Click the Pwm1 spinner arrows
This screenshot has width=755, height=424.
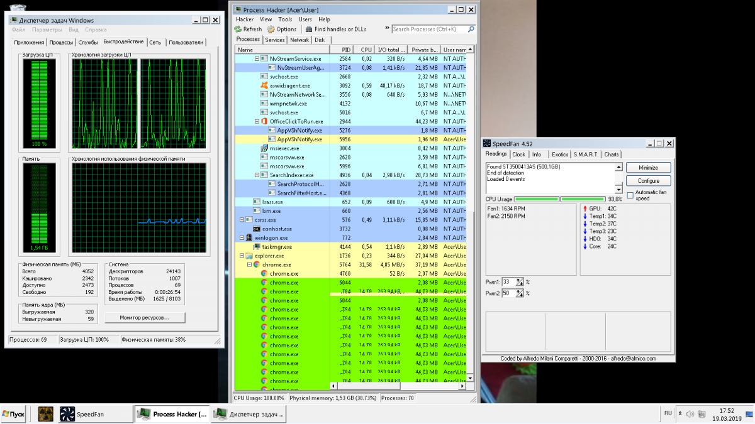click(x=520, y=282)
